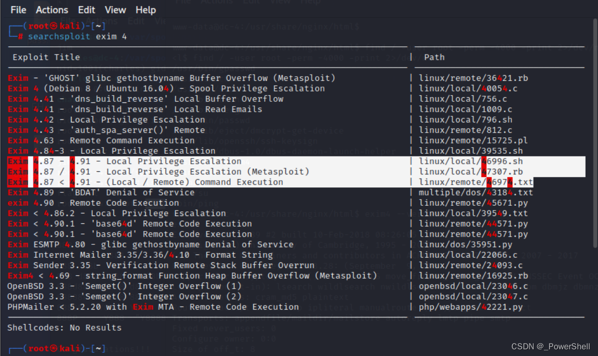Click the Exim 4.42 Local Privilege Escalation line
The height and width of the screenshot is (356, 598).
pos(106,119)
